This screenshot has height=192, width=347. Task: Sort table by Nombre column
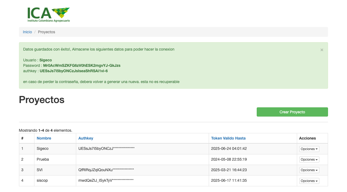(x=44, y=138)
